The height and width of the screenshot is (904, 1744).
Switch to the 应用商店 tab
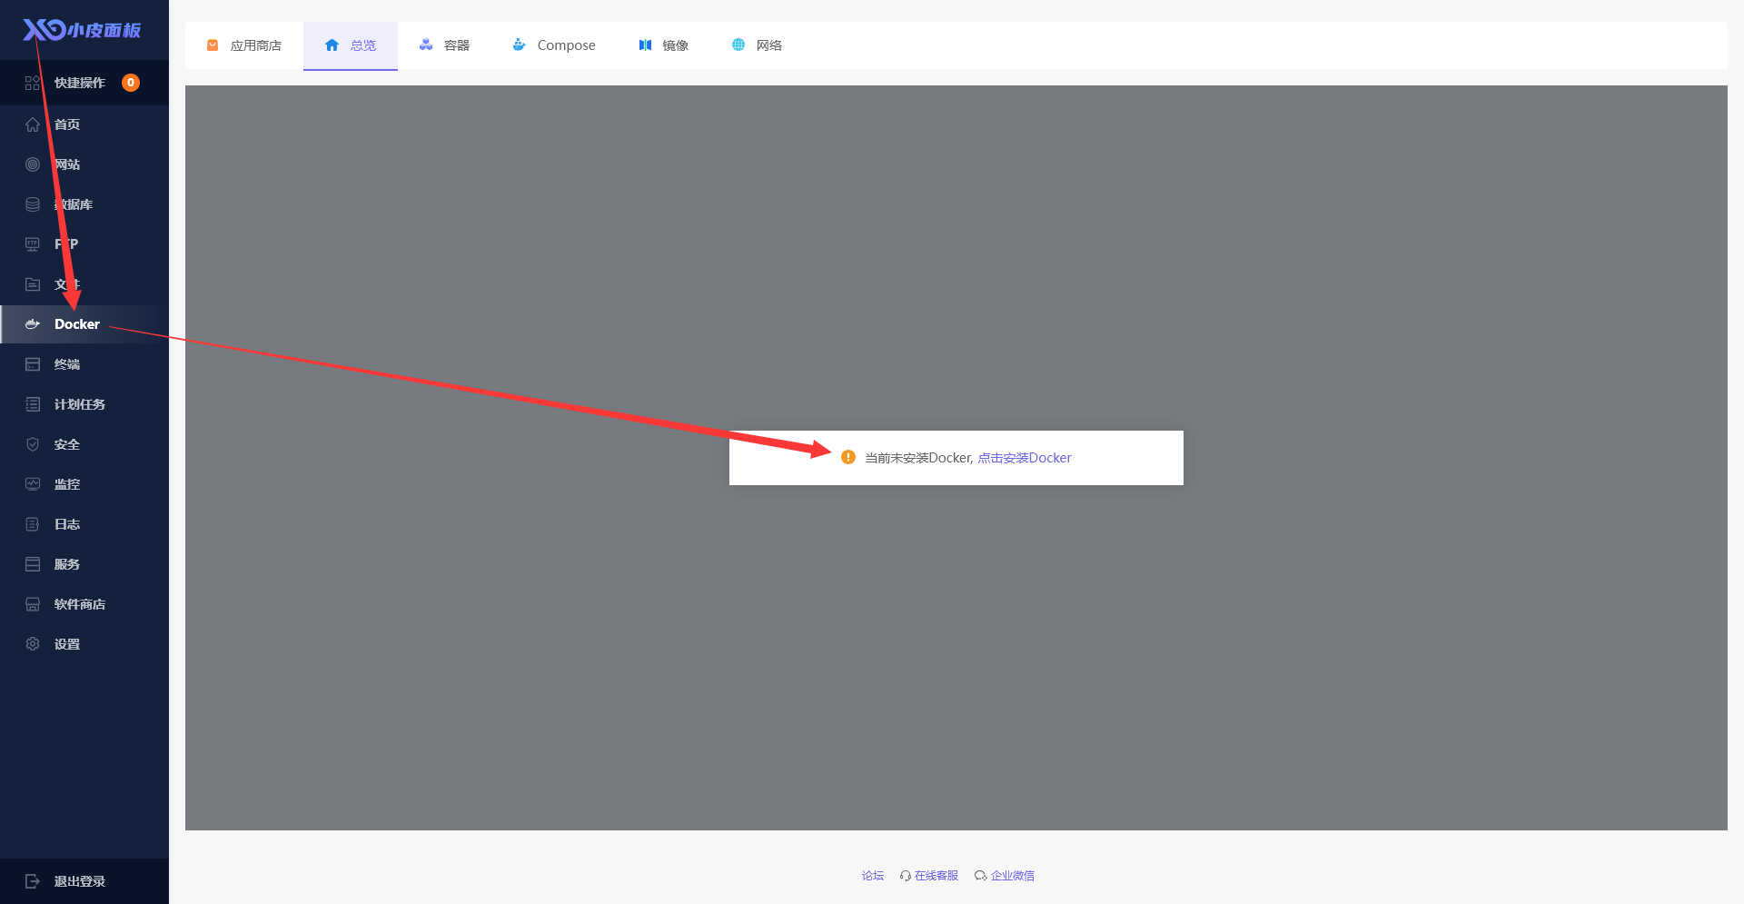[x=244, y=45]
